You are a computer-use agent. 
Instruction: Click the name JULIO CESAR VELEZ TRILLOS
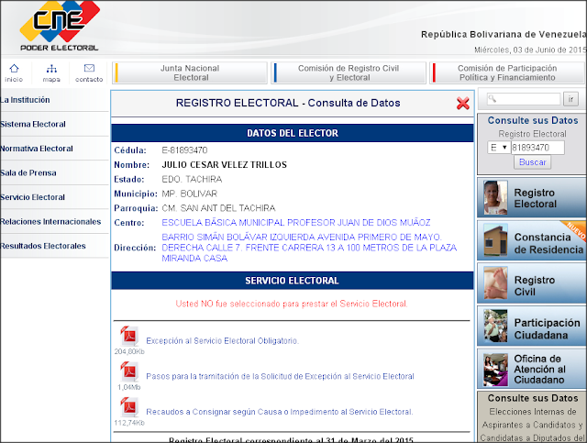[x=224, y=165]
